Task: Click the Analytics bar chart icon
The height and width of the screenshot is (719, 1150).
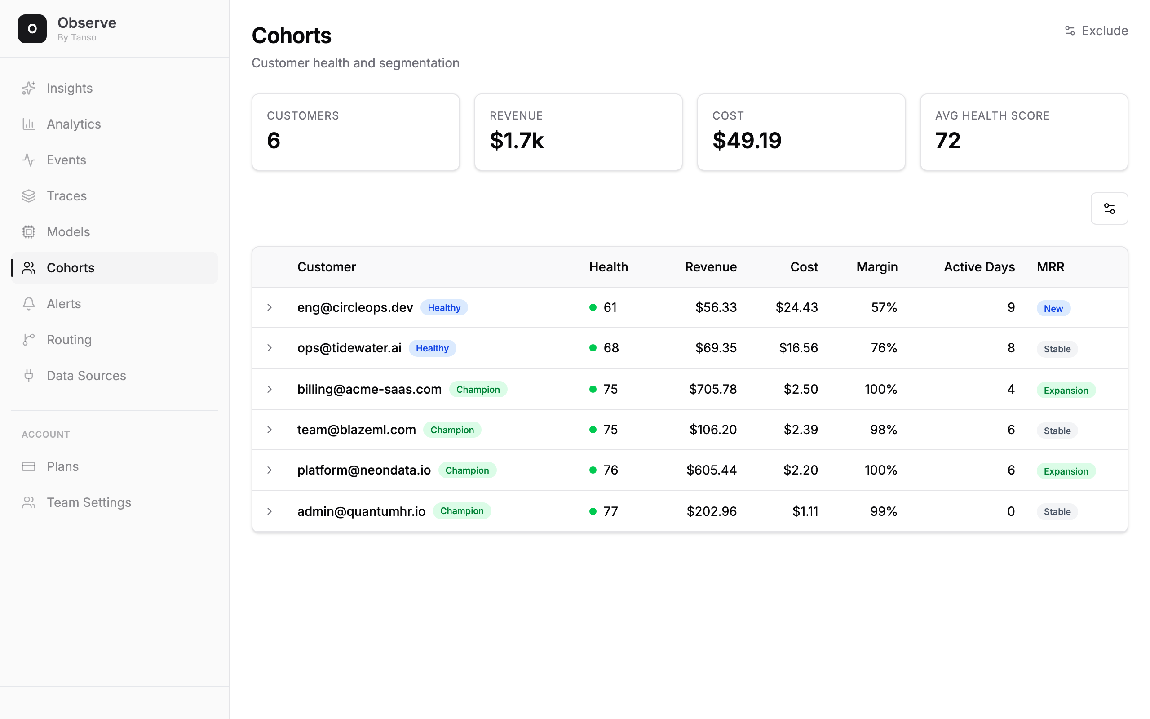Action: [x=28, y=124]
